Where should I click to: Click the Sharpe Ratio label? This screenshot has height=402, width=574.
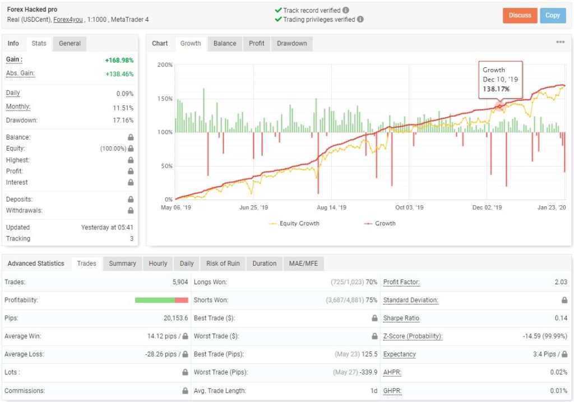(401, 318)
